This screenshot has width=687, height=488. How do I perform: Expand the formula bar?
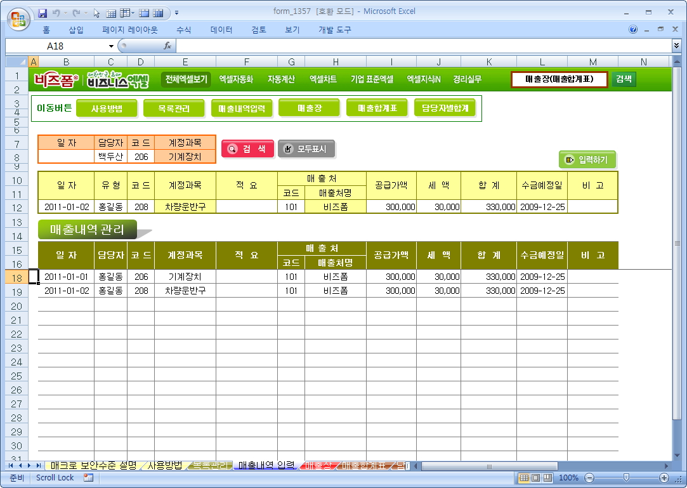pyautogui.click(x=676, y=46)
